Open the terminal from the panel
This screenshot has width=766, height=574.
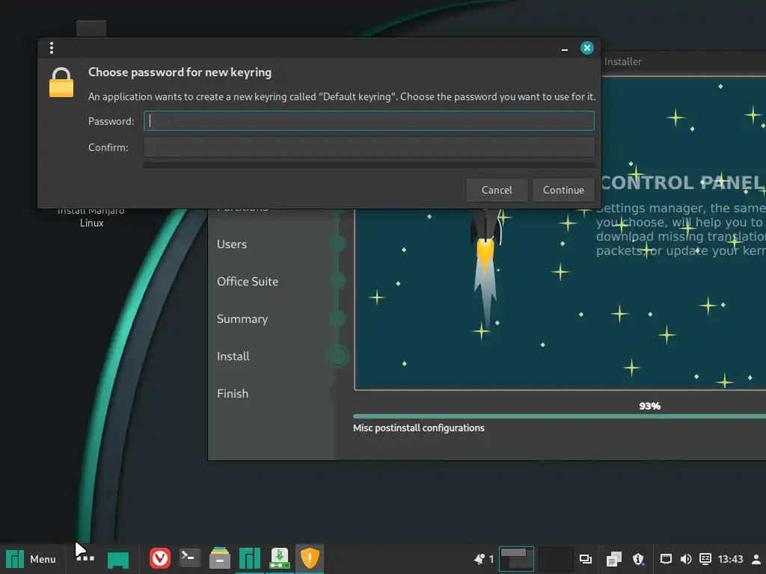click(x=189, y=558)
